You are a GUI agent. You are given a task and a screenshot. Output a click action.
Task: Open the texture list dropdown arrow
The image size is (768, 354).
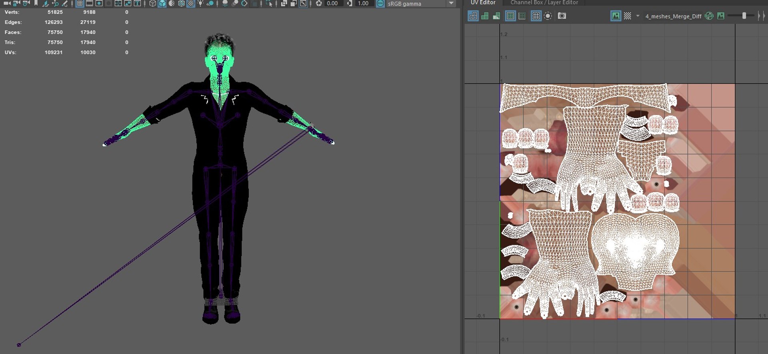638,16
